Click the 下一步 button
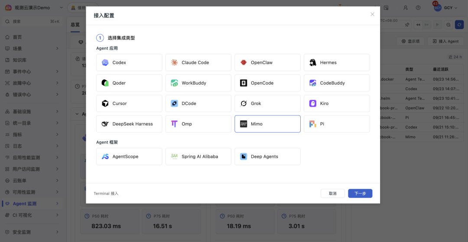The width and height of the screenshot is (468, 242). click(x=360, y=193)
